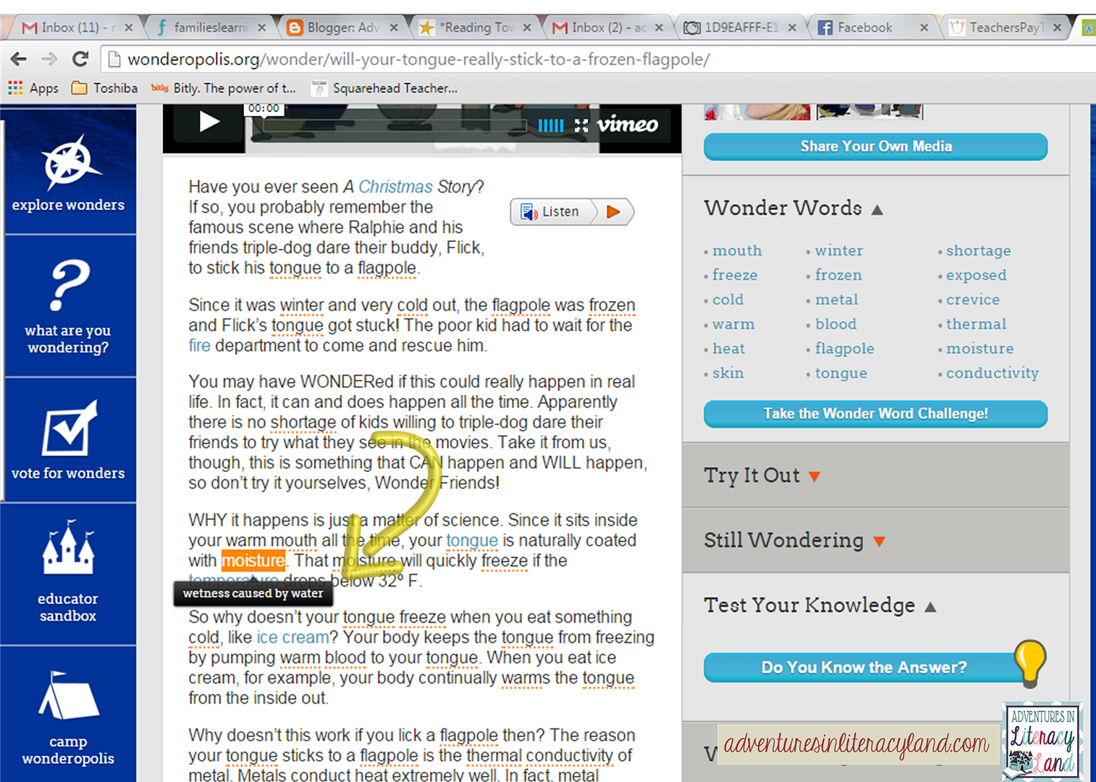Click the 'ice cream' hyperlink in the article

(292, 638)
